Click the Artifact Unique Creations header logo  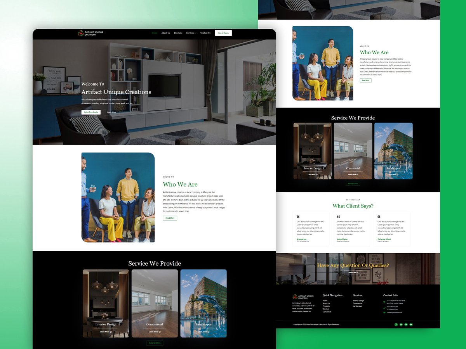click(x=90, y=33)
